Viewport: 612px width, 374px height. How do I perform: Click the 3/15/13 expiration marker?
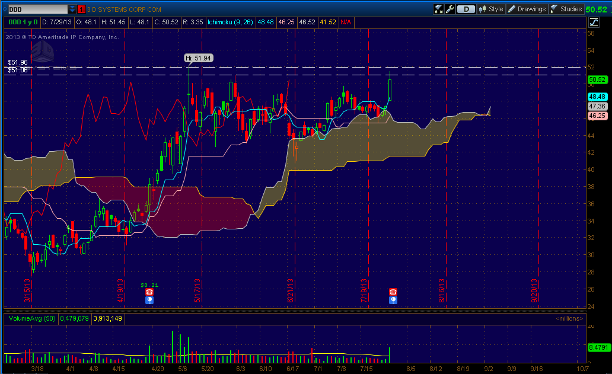point(27,290)
